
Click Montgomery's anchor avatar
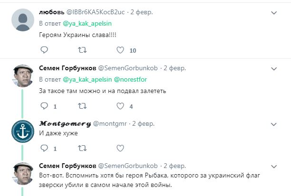click(x=22, y=133)
